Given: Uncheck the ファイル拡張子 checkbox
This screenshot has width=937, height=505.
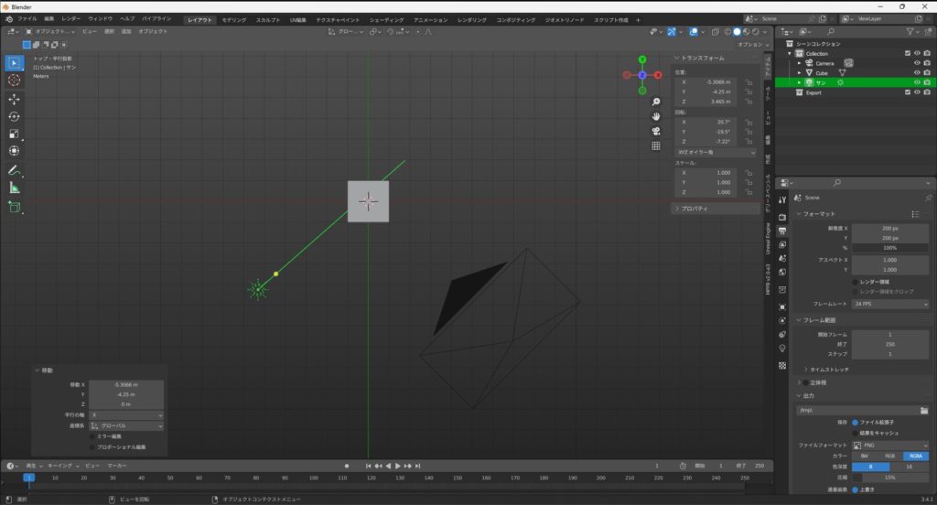Looking at the screenshot, I should [x=856, y=423].
